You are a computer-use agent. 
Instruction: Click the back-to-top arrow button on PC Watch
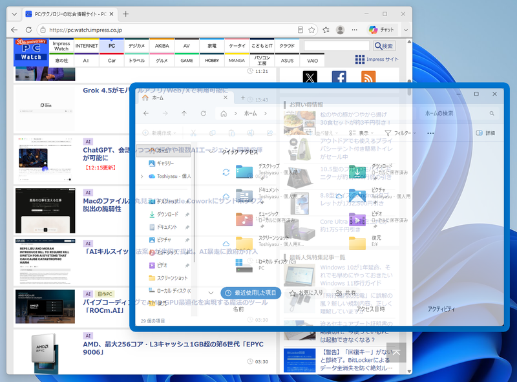pos(396,353)
